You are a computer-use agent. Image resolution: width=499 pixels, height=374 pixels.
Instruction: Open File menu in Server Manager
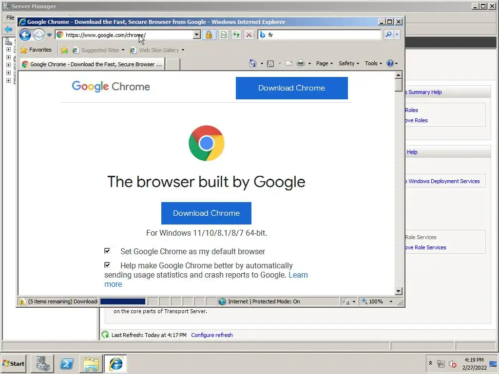coord(10,18)
